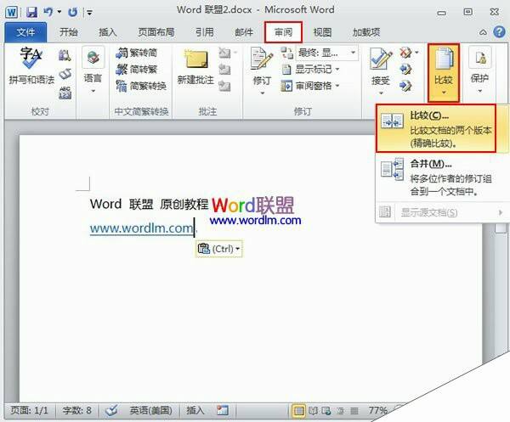510x422 pixels.
Task: Open the 简繁转换 dialog
Action: 141,86
